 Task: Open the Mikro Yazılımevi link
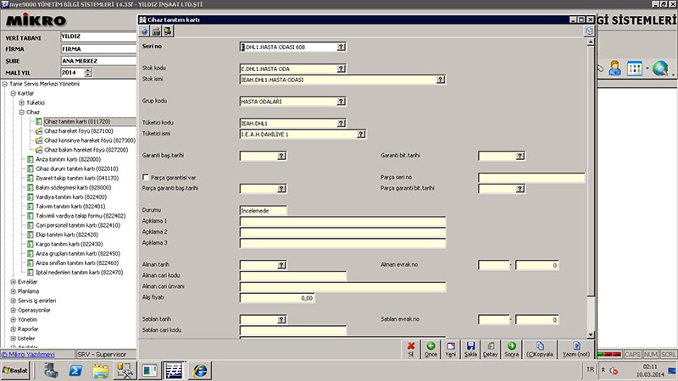[28, 355]
